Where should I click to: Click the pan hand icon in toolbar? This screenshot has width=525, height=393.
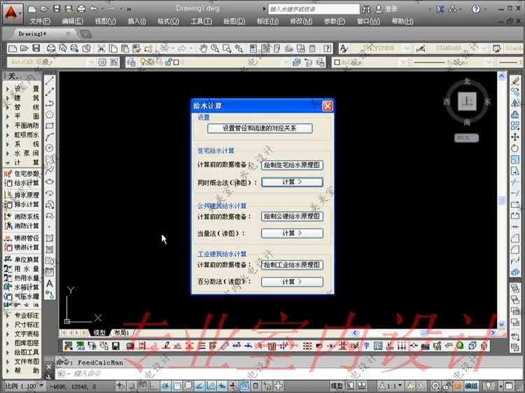tap(203, 48)
